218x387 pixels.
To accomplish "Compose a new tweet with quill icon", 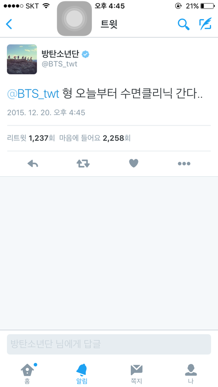I will pos(206,24).
